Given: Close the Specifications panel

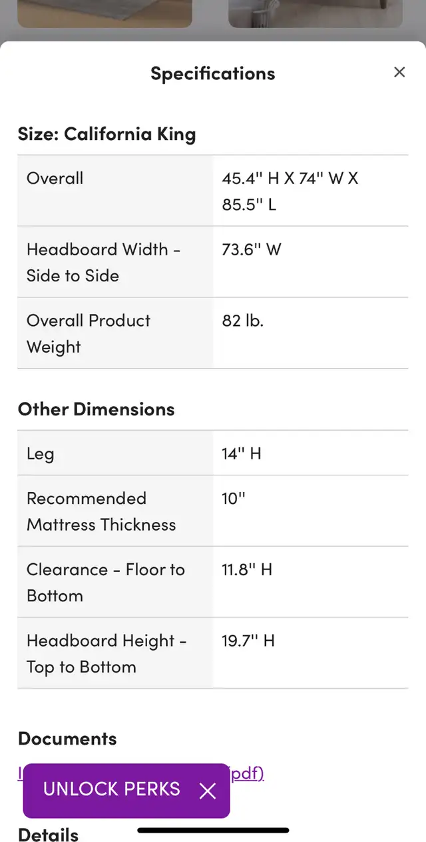Looking at the screenshot, I should click(399, 72).
